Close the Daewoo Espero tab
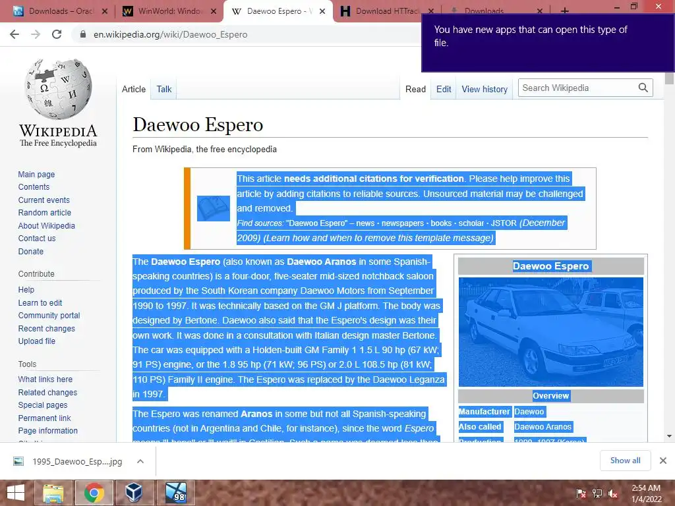The image size is (675, 506). click(322, 11)
